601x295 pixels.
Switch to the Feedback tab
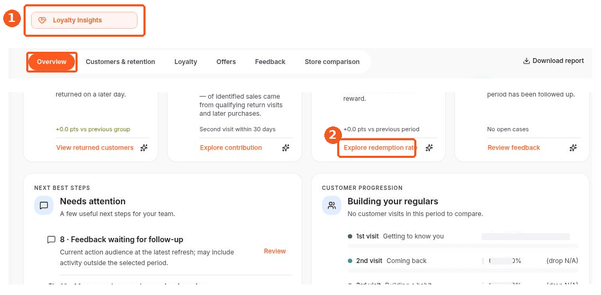[270, 62]
